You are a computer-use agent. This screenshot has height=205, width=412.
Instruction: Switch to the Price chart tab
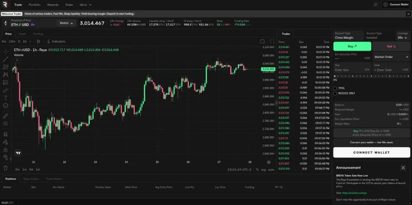click(8, 34)
